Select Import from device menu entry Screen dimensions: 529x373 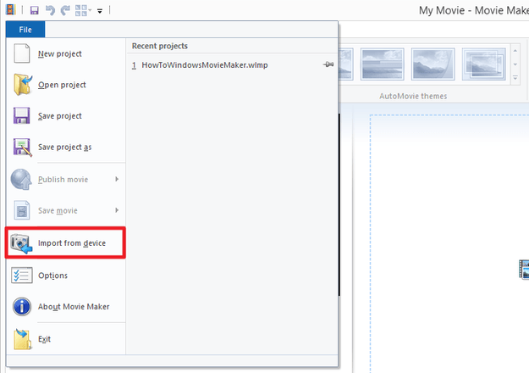(65, 243)
